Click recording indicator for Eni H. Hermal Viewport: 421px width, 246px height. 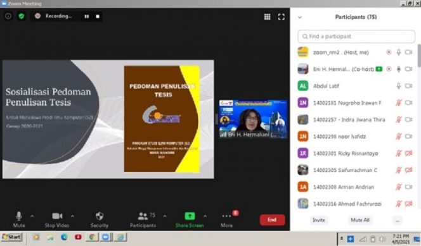click(389, 69)
